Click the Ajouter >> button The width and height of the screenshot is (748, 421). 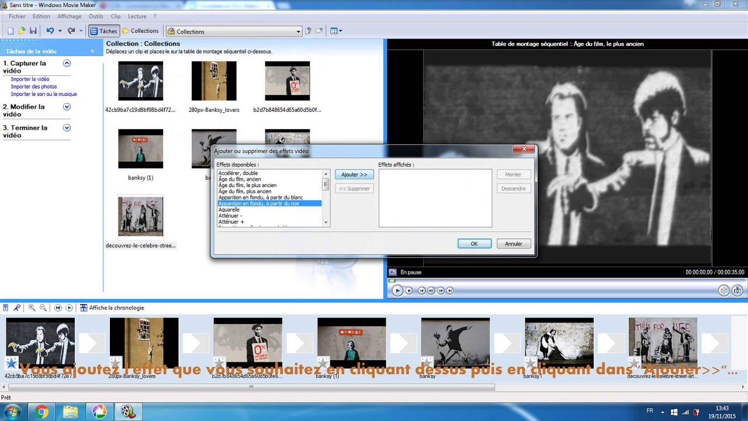click(x=354, y=174)
